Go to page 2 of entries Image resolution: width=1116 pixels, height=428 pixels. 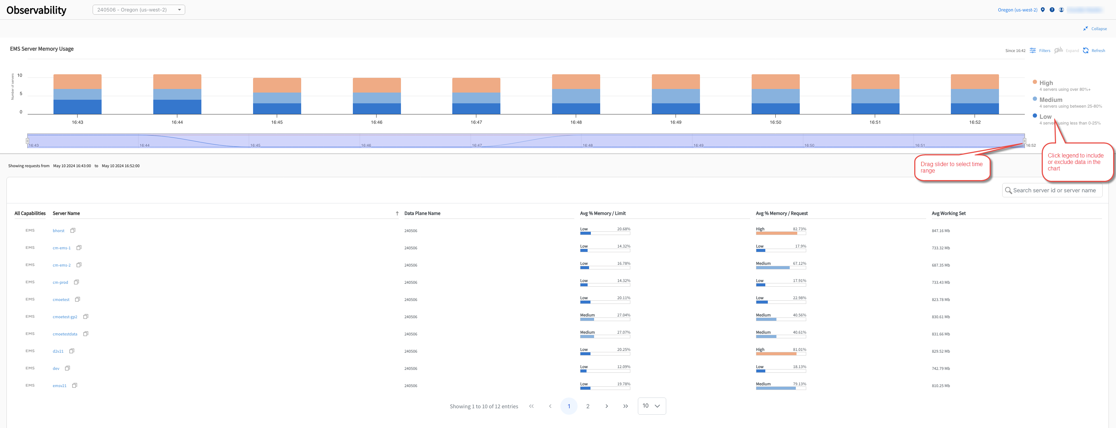(x=588, y=406)
